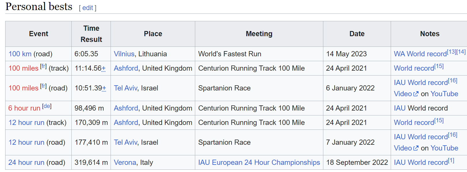Open external Video link icon in 7 January row

pyautogui.click(x=415, y=148)
